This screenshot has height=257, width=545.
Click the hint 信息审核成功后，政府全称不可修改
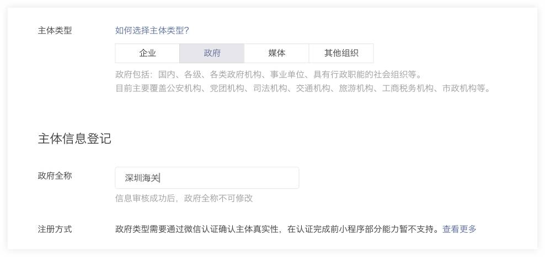coord(184,198)
